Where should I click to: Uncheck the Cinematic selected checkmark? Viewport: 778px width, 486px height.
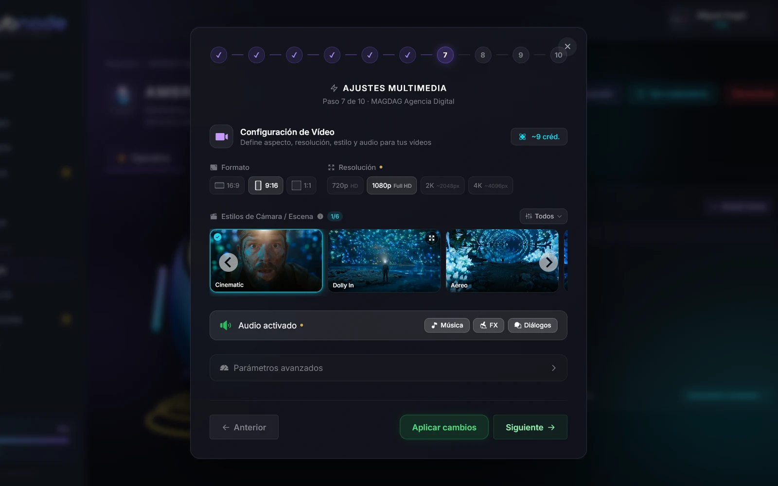[x=218, y=237]
